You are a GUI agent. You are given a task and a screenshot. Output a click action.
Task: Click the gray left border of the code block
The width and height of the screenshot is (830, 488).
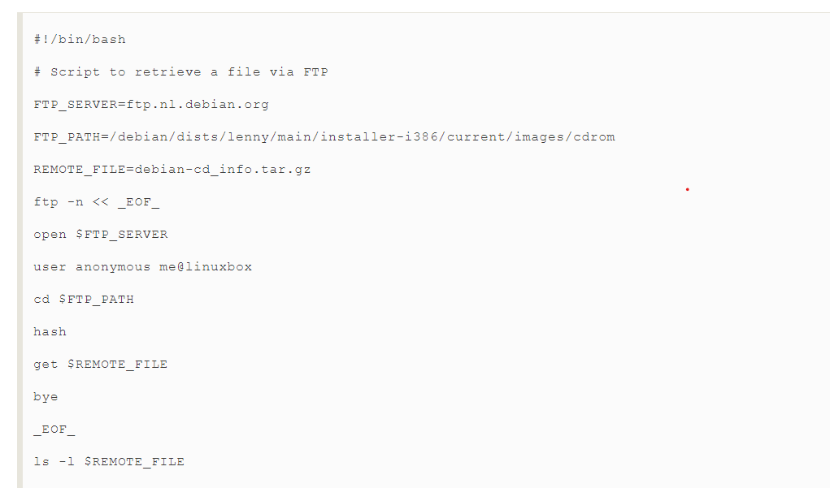coord(20,244)
